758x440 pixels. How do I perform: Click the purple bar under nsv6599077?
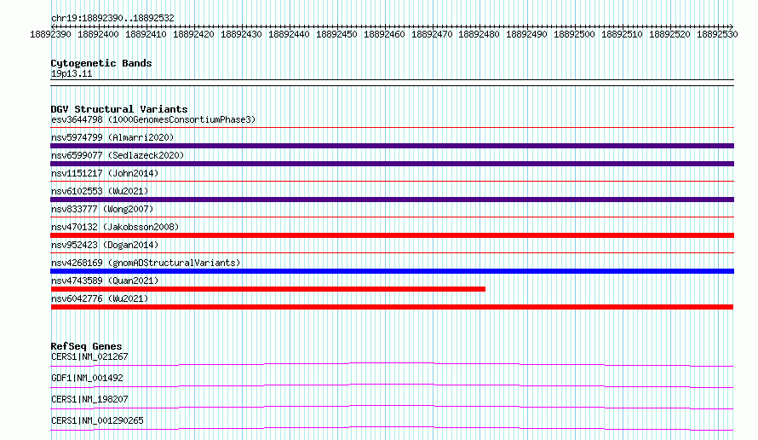tap(392, 164)
